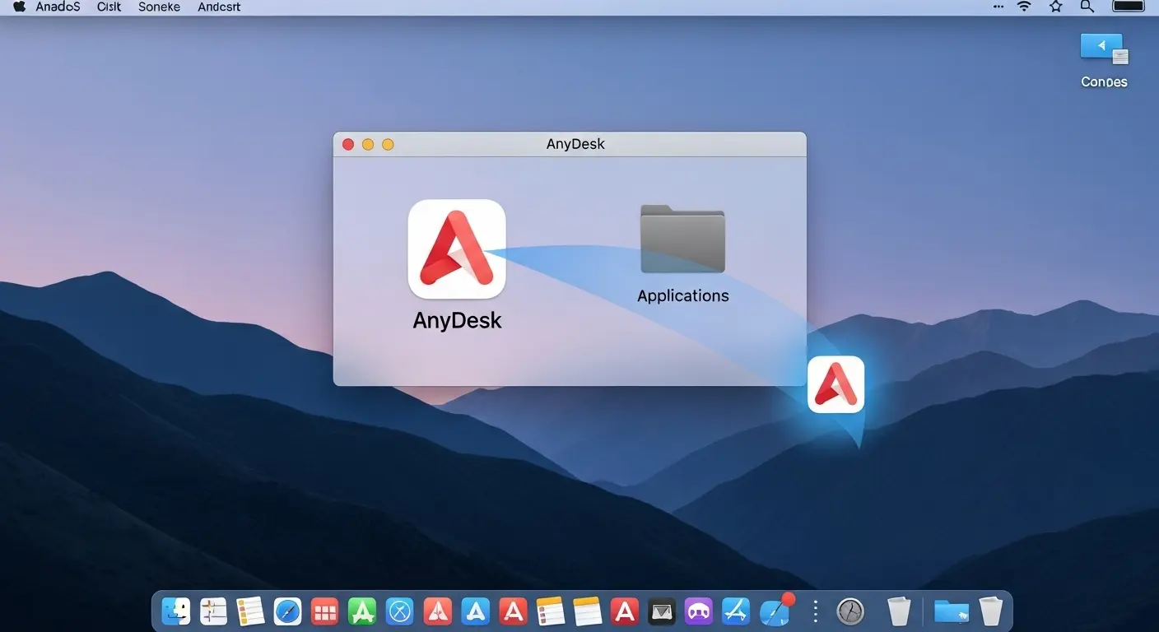This screenshot has height=632, width=1159.
Task: Open the red grid icon in the Dock
Action: (325, 611)
